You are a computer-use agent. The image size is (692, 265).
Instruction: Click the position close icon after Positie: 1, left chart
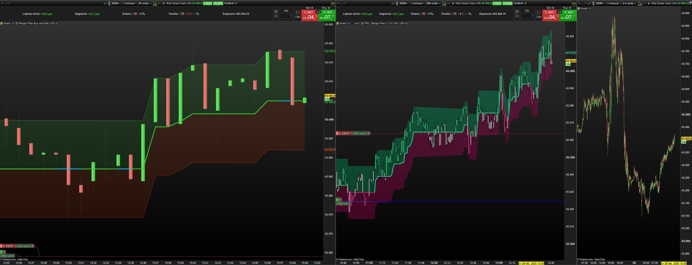tap(183, 14)
